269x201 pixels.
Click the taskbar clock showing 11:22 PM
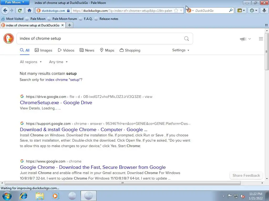pos(256,196)
